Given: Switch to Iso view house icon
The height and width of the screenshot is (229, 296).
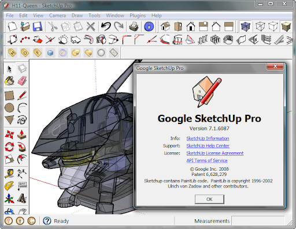Looking at the screenshot, I should [165, 27].
